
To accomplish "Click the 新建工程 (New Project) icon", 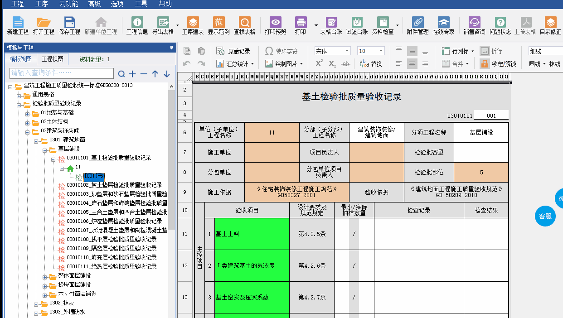I will (18, 23).
